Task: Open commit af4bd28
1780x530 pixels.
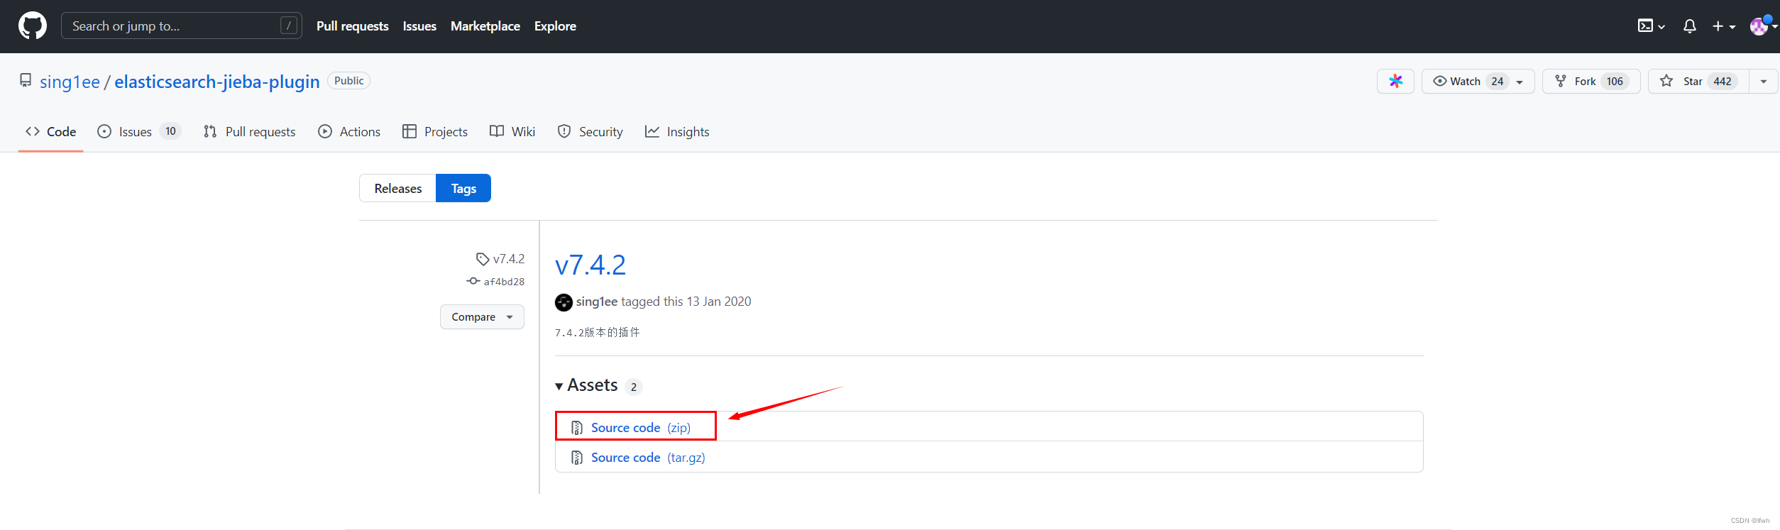Action: (x=496, y=282)
